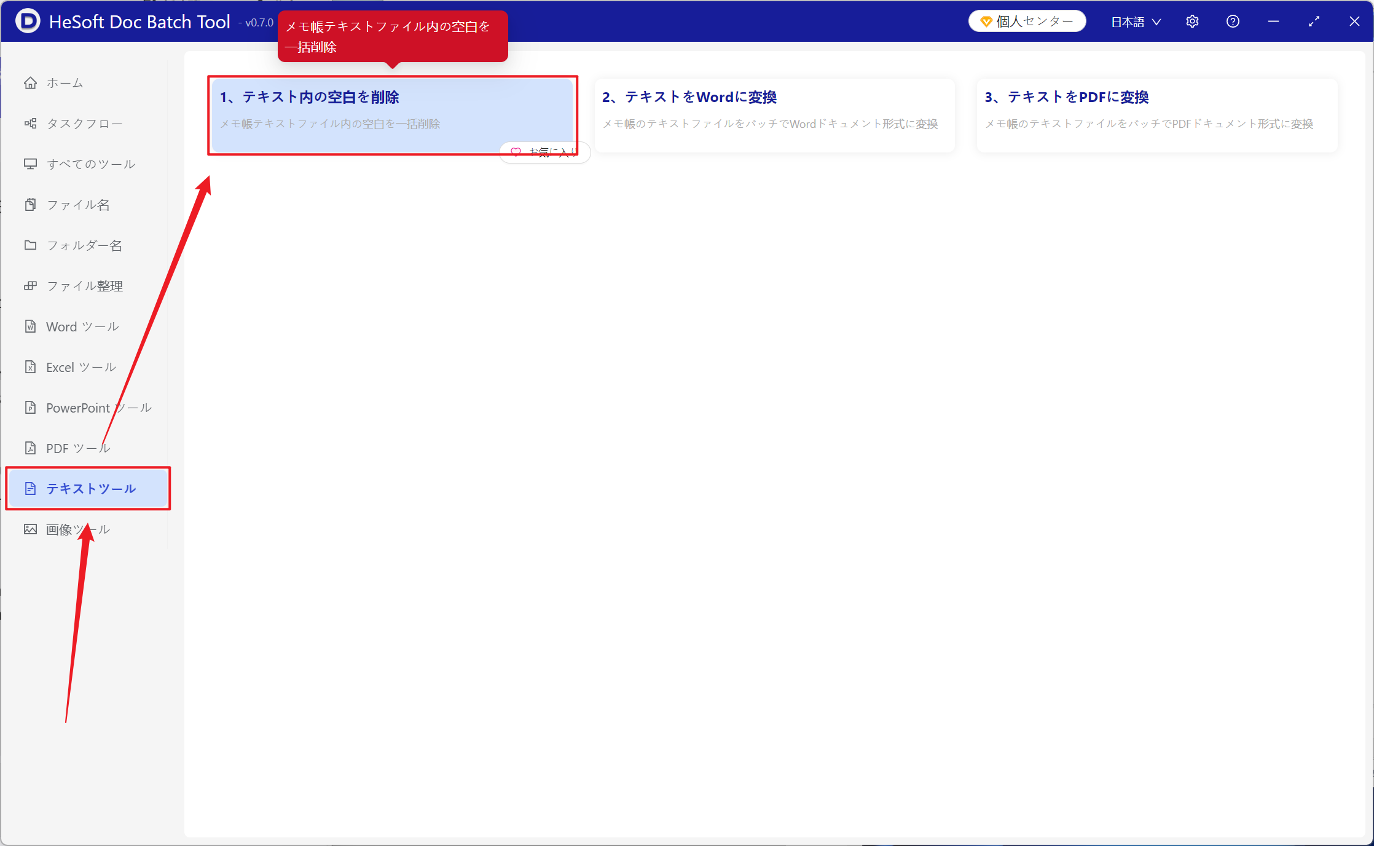Open タスクフロー menu item

pyautogui.click(x=87, y=124)
